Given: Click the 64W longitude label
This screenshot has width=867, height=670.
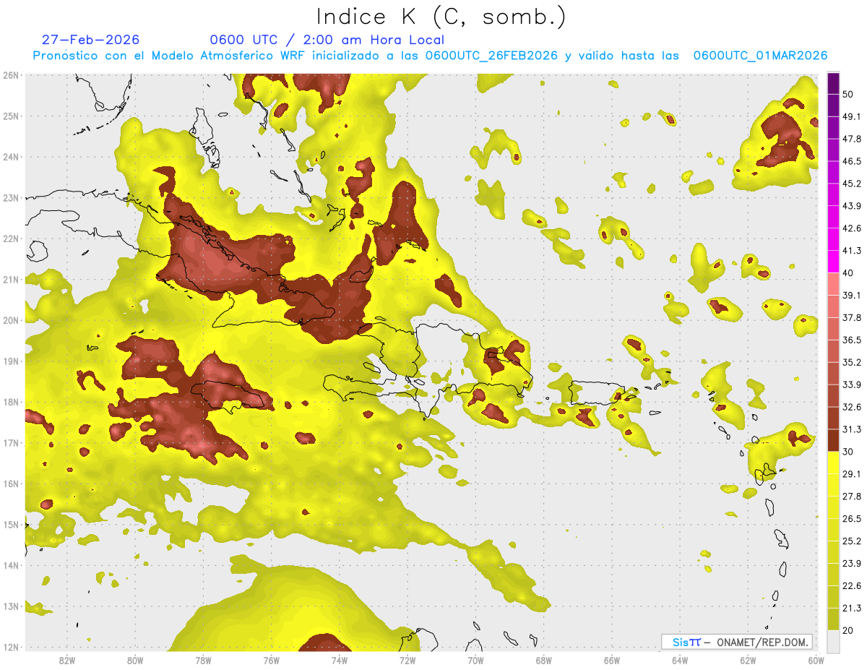Looking at the screenshot, I should [x=680, y=660].
